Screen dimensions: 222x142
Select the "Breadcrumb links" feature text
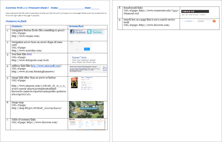[x=133, y=8]
